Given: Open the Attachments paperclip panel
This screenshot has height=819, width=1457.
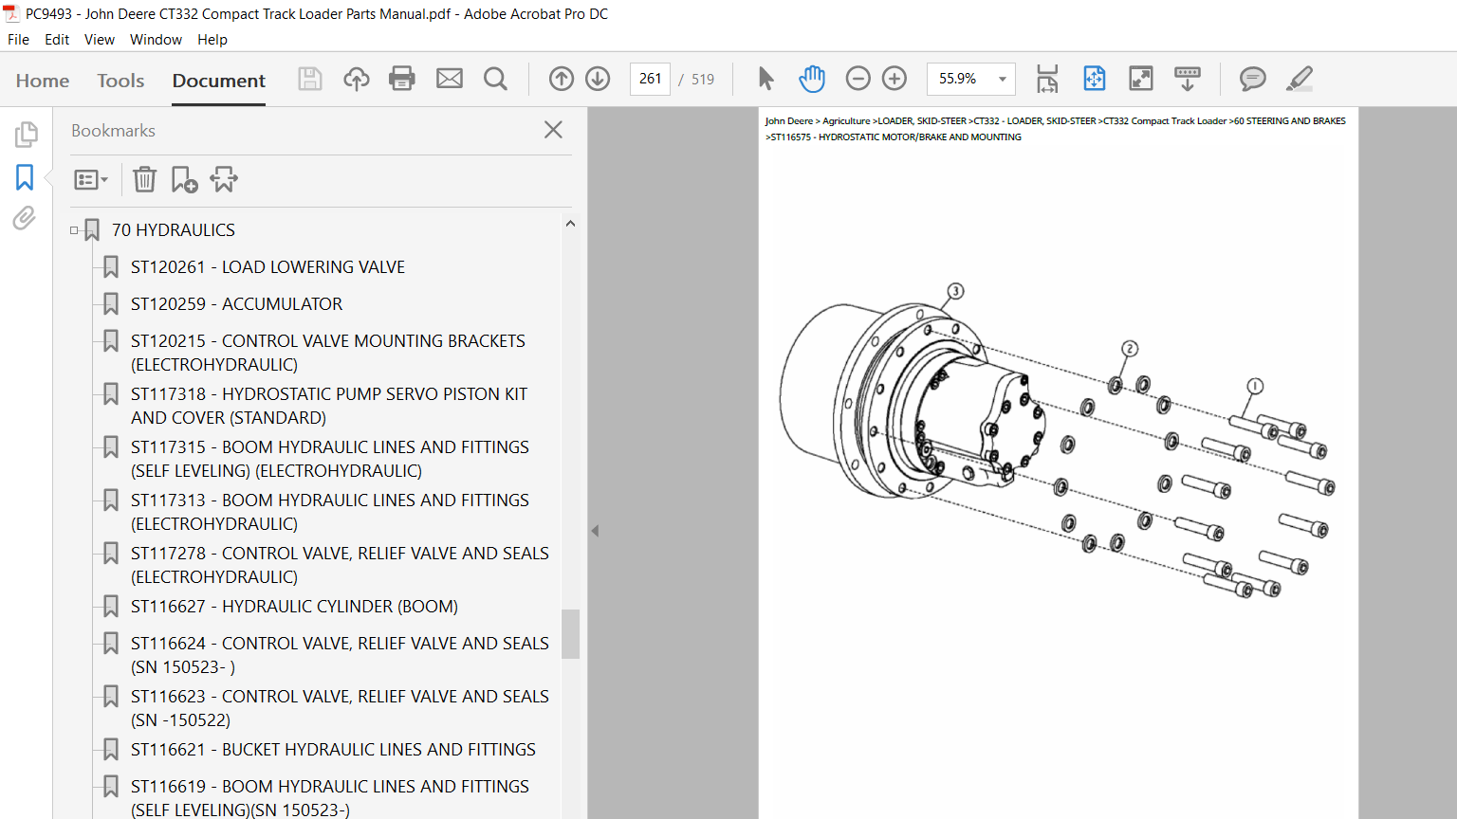Looking at the screenshot, I should coord(25,219).
